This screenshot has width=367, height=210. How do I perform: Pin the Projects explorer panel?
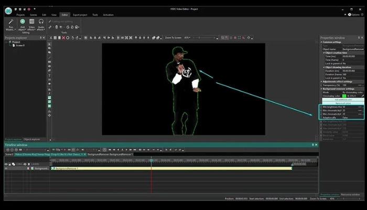[x=40, y=38]
